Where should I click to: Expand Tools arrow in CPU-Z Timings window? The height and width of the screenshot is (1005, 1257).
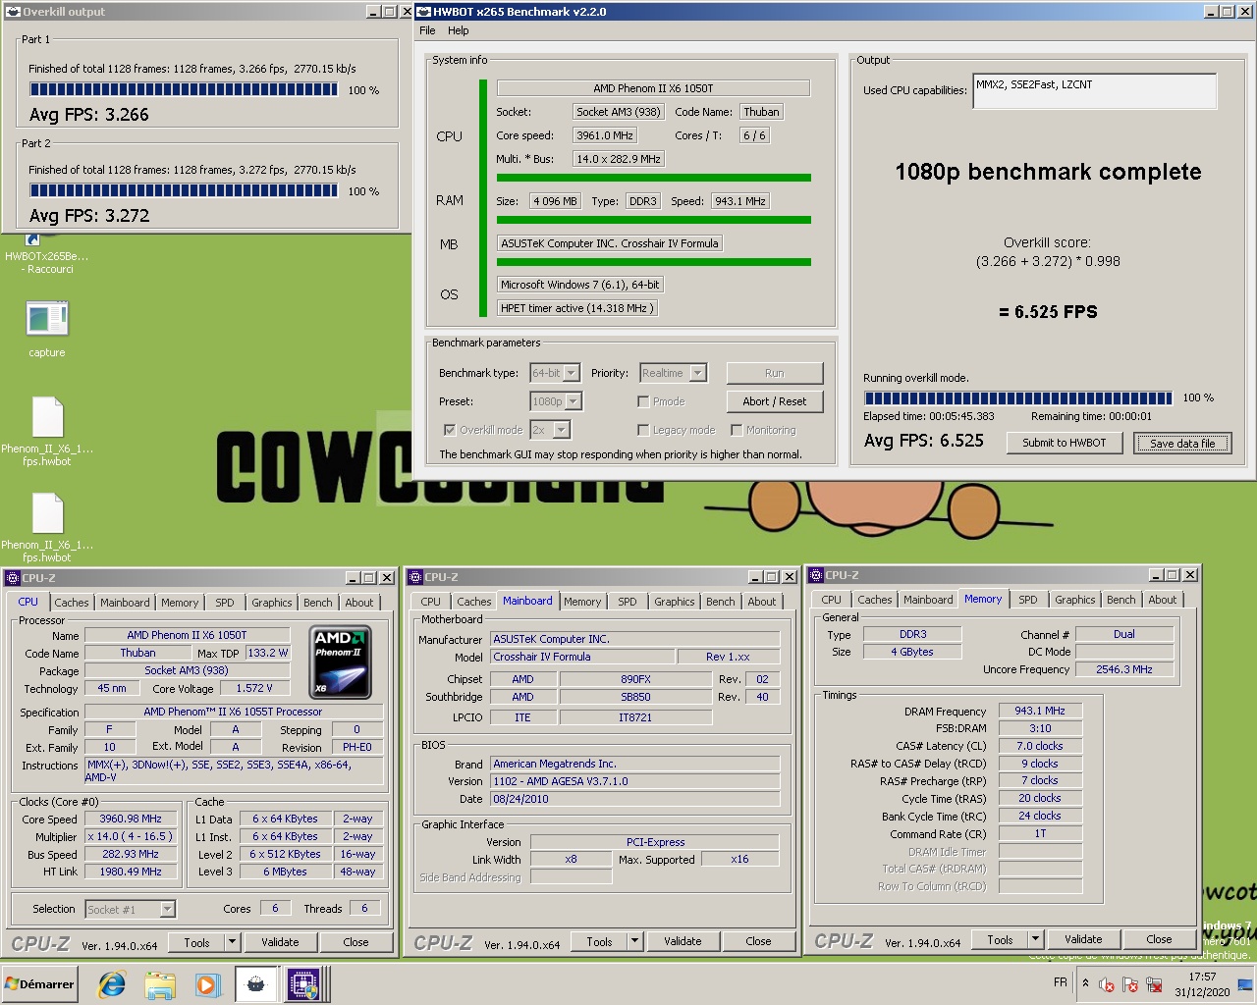pyautogui.click(x=1036, y=940)
